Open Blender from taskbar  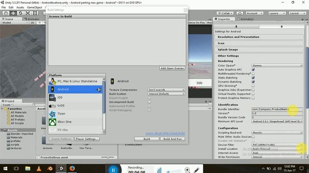point(50,169)
